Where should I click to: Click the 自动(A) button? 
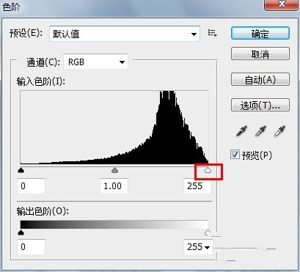click(x=260, y=79)
